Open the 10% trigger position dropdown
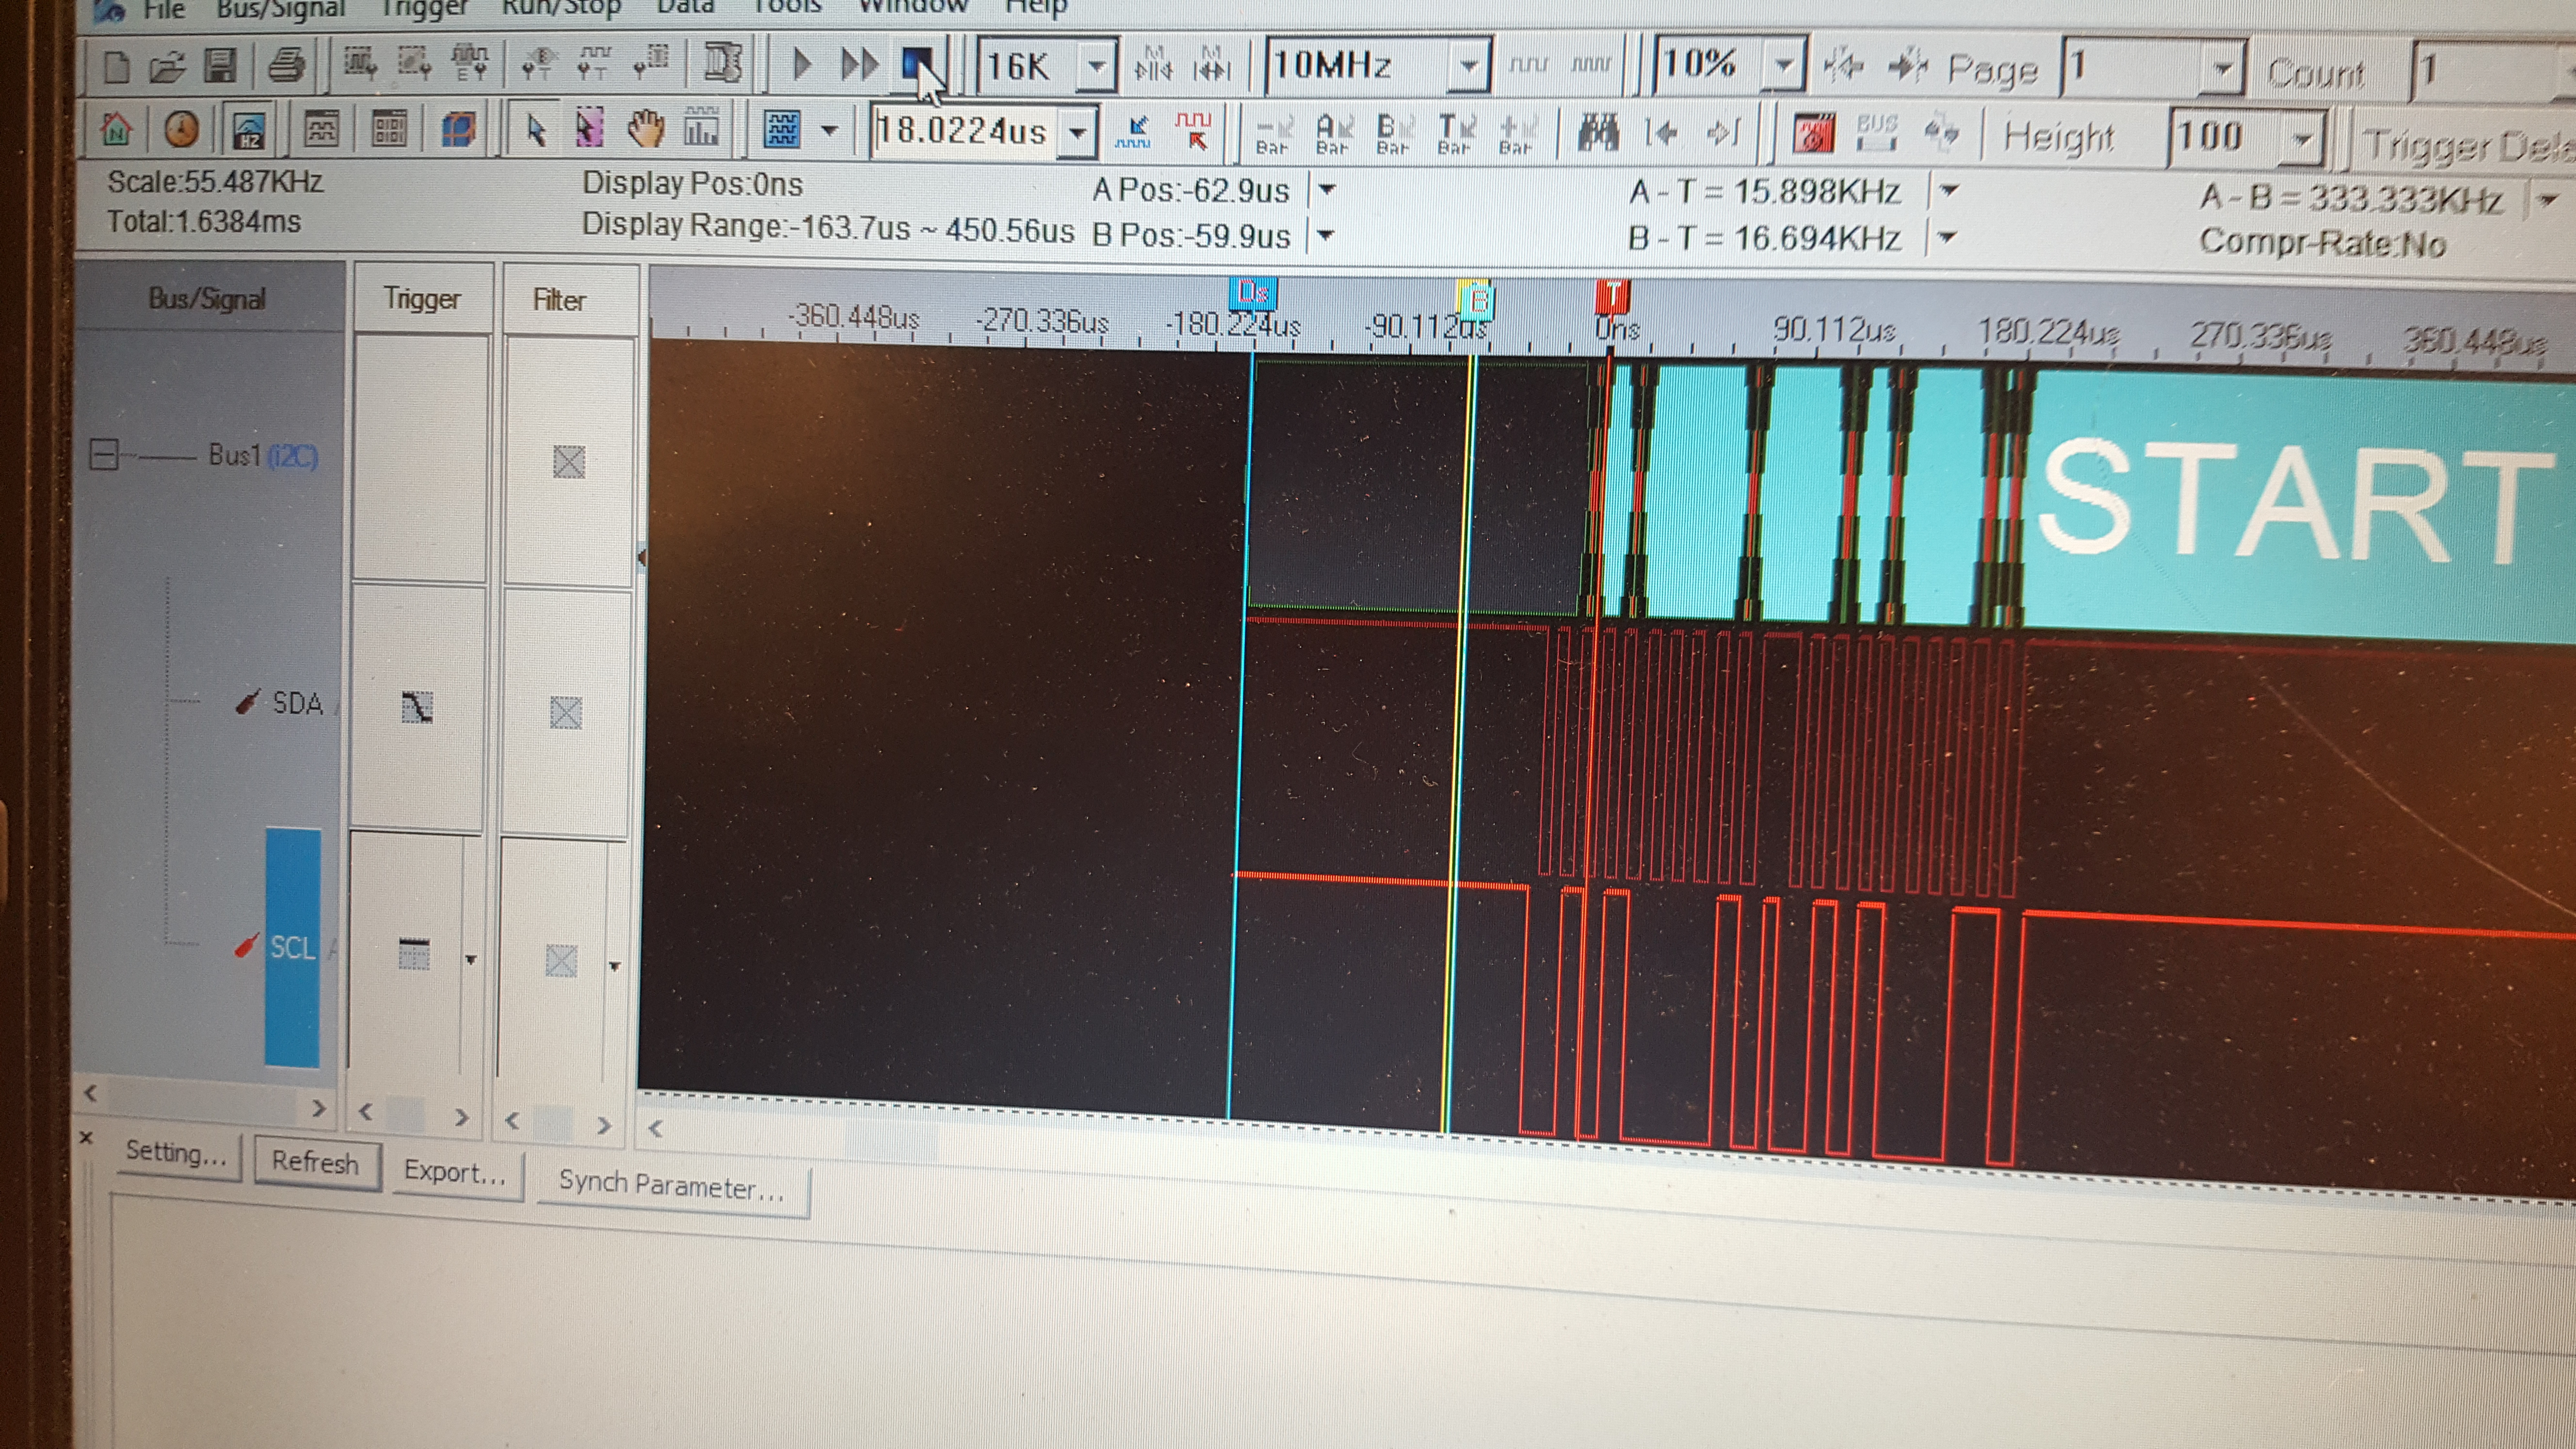 tap(1783, 66)
